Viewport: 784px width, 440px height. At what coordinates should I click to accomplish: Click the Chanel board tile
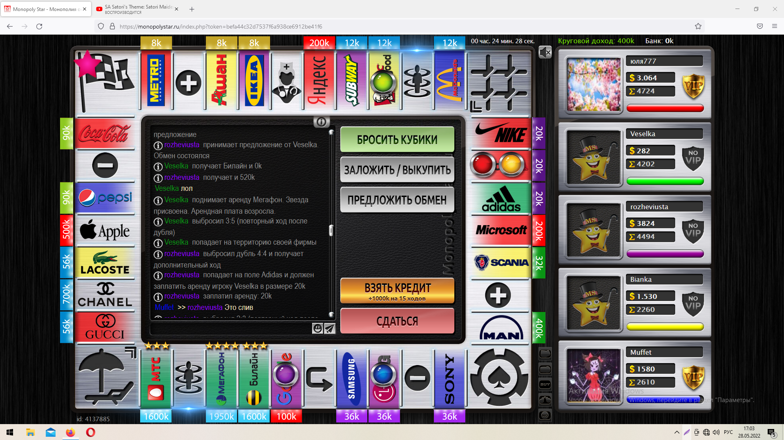tap(105, 295)
